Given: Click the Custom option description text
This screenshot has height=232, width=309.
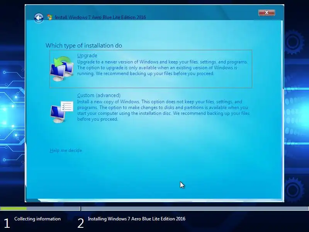Looking at the screenshot, I should click(163, 110).
